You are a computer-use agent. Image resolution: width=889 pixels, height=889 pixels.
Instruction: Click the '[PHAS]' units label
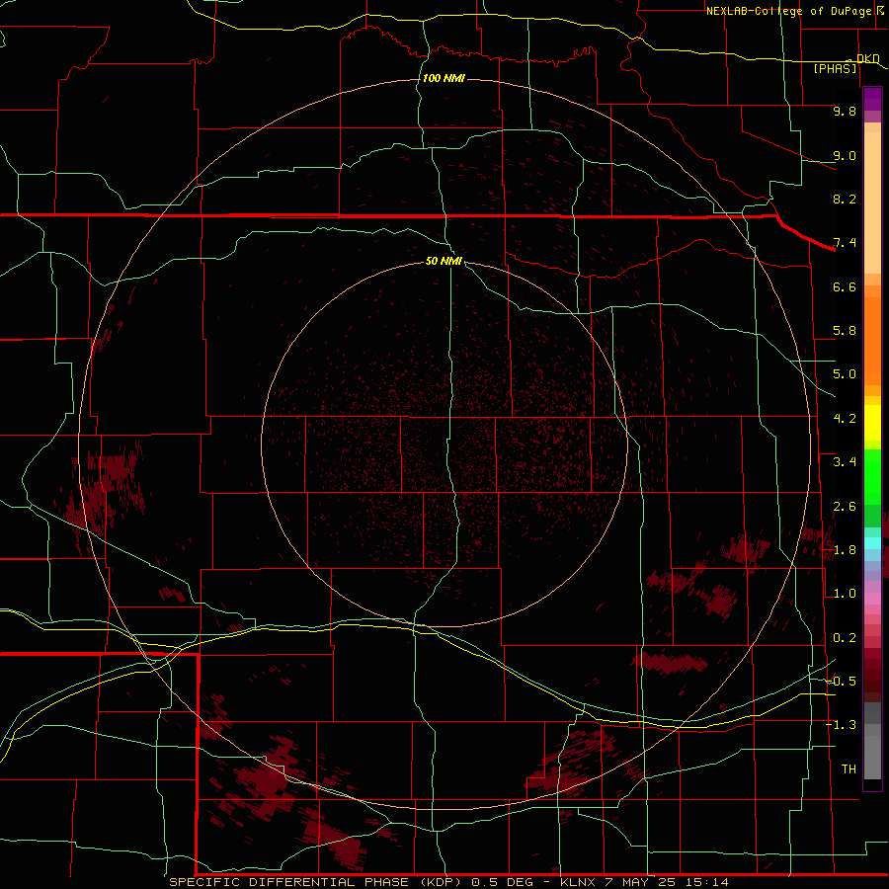(x=835, y=68)
